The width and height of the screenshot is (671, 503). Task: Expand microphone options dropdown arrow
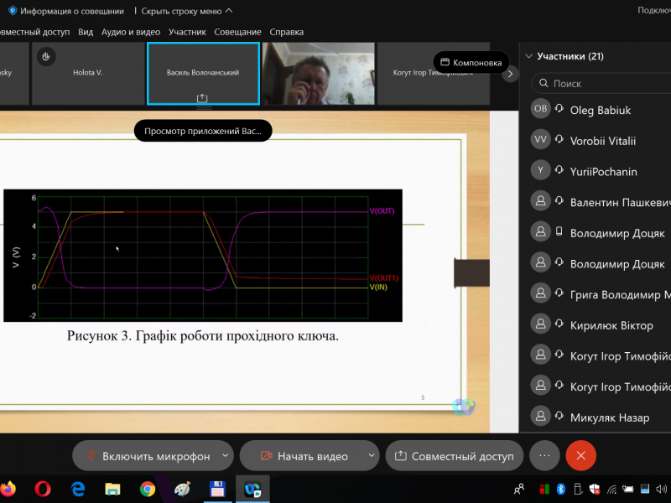[x=225, y=456]
